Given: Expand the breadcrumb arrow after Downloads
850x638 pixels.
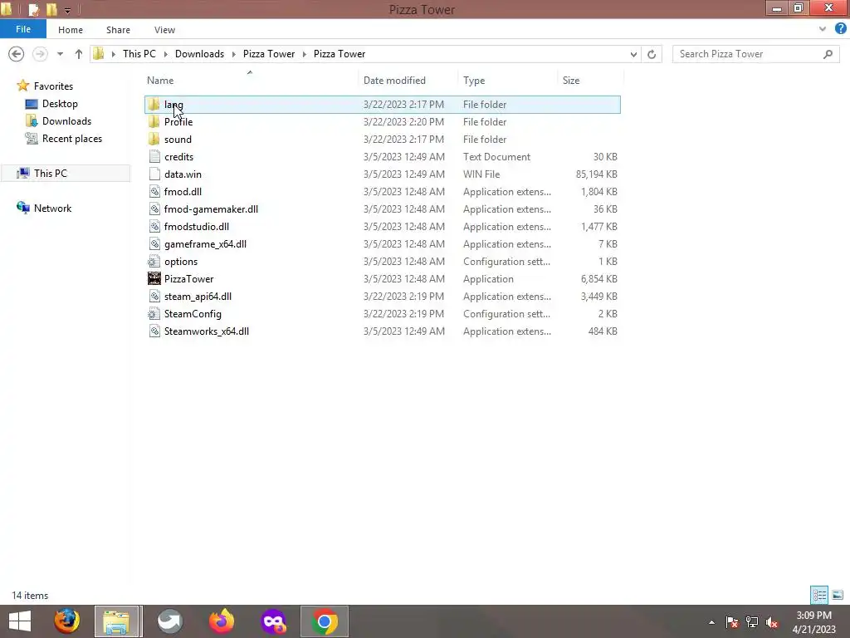Looking at the screenshot, I should coord(233,54).
